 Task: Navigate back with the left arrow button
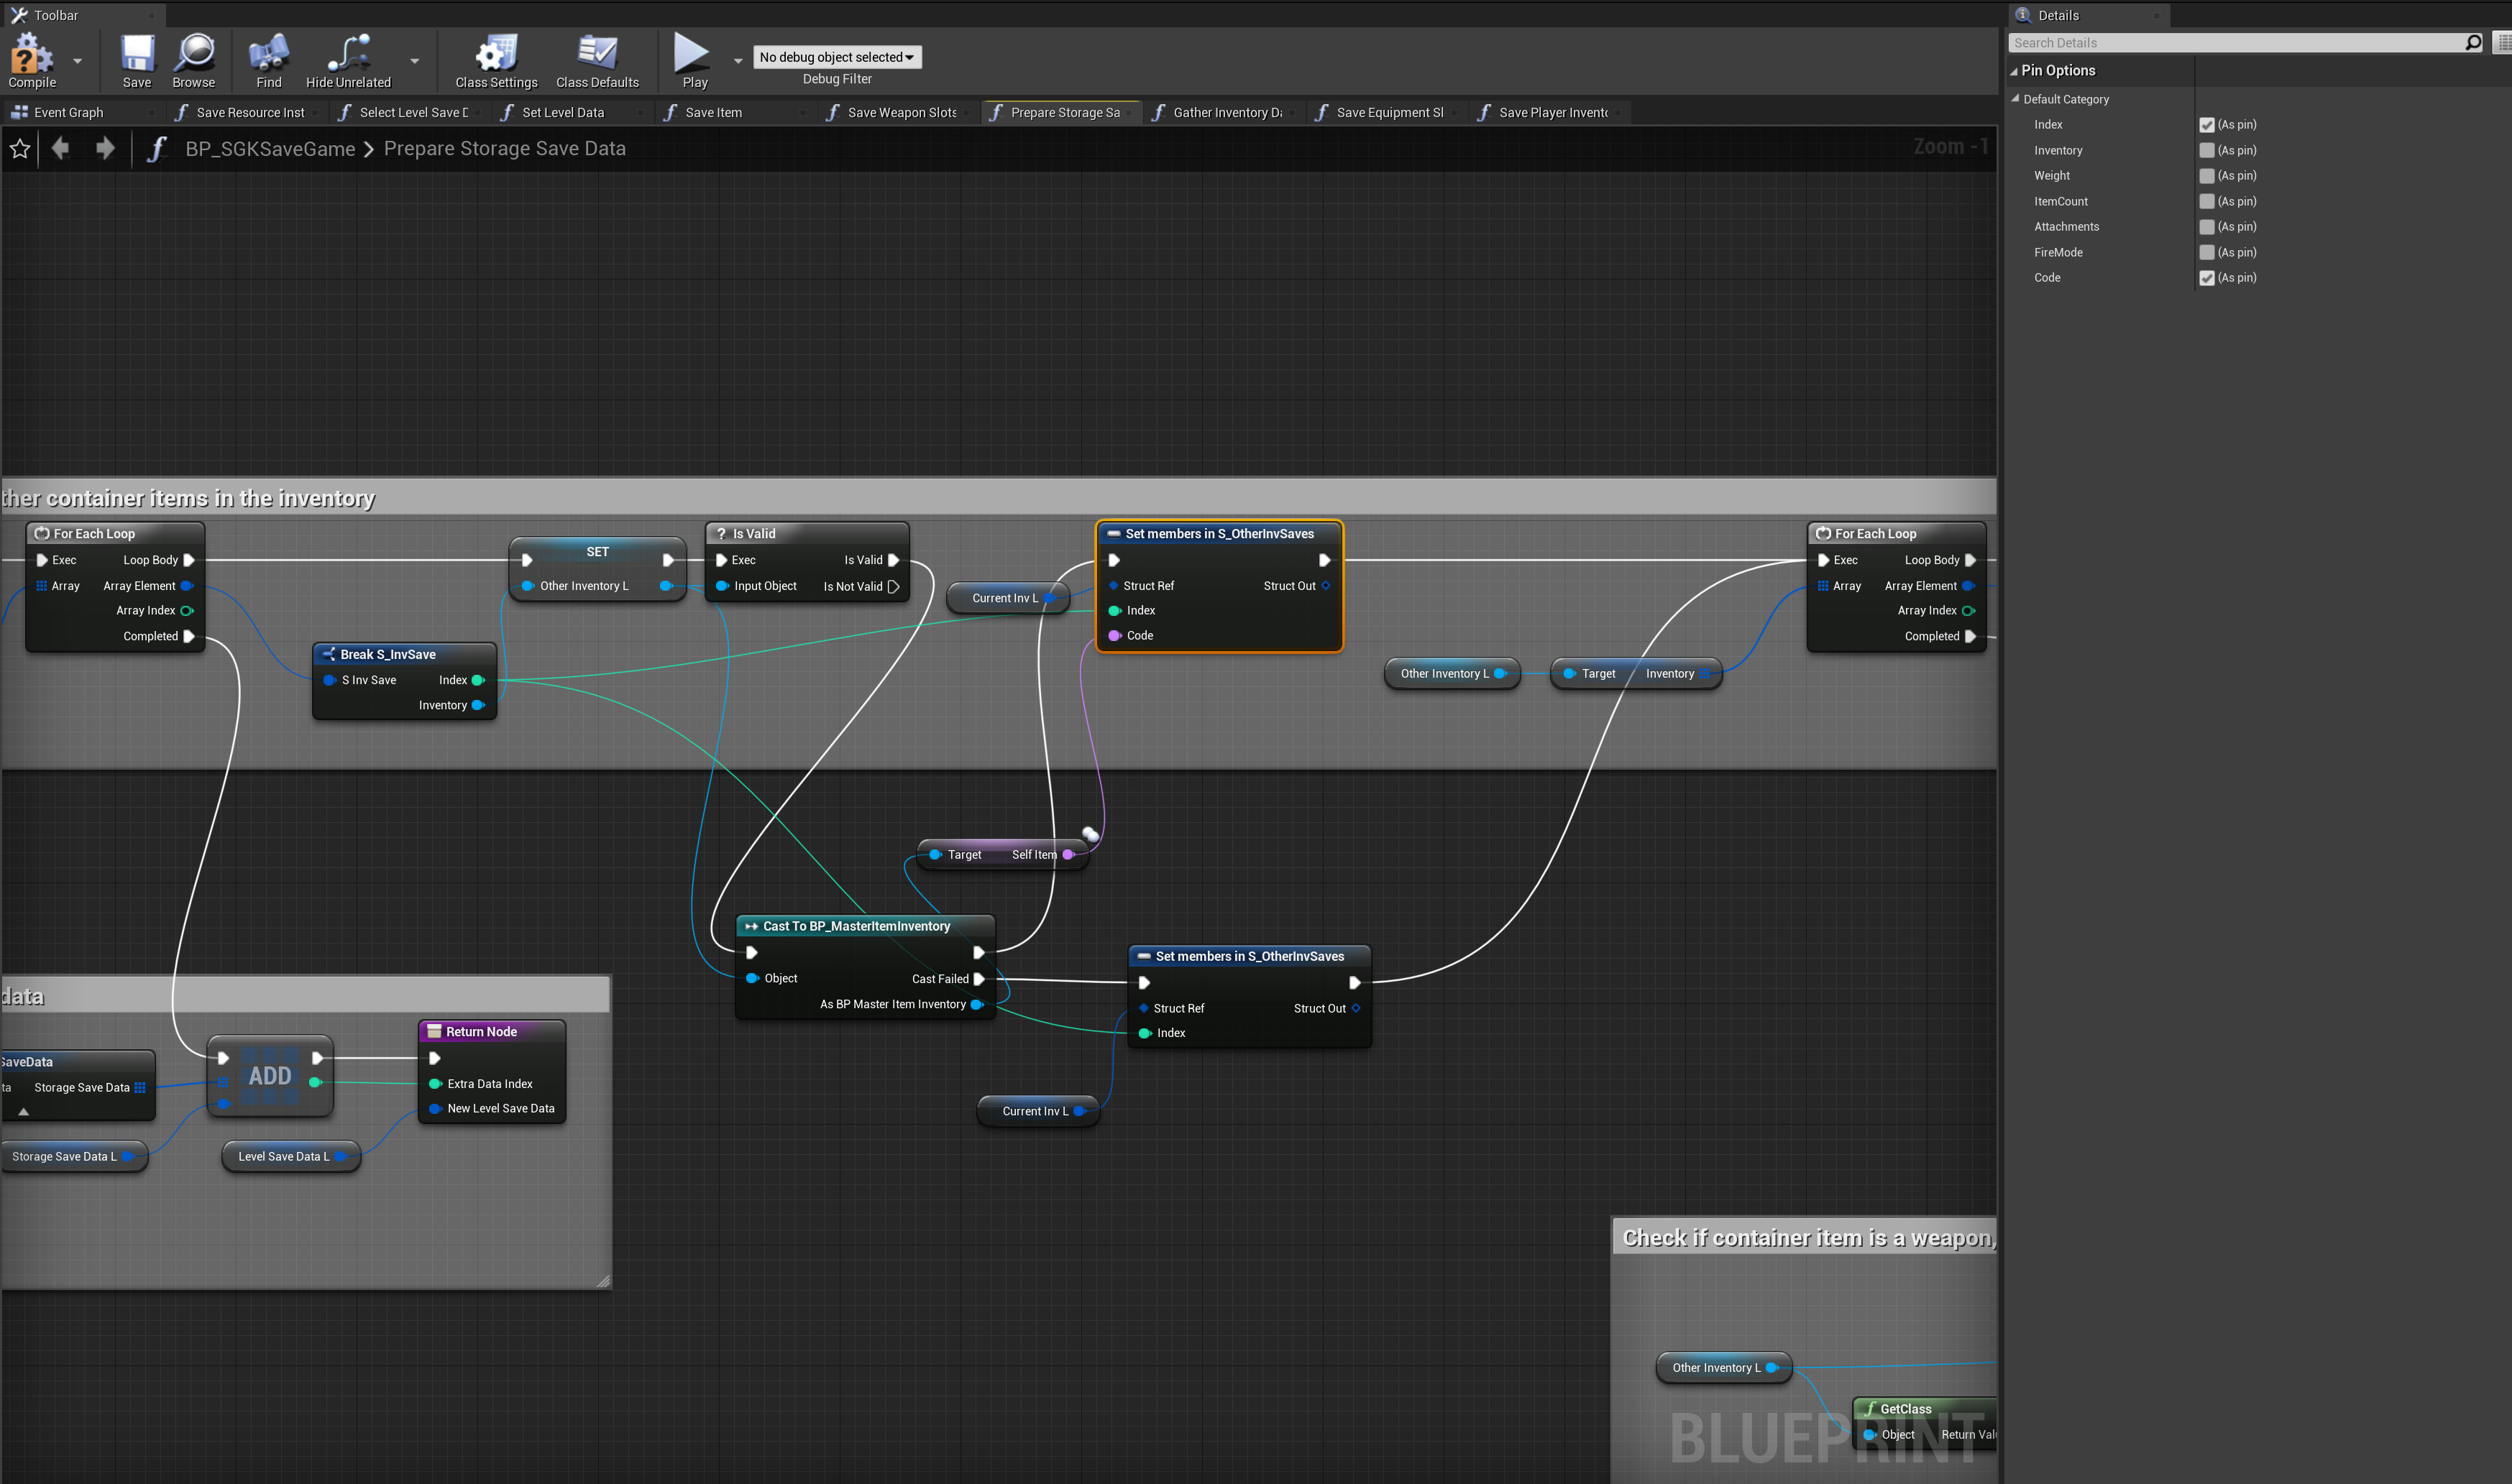click(x=61, y=149)
